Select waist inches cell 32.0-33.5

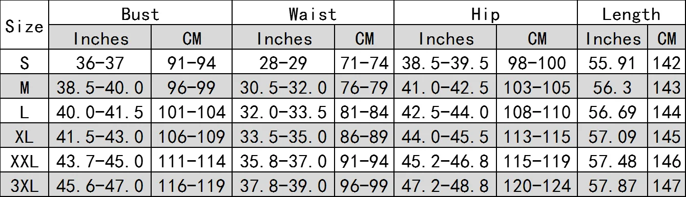tap(284, 112)
